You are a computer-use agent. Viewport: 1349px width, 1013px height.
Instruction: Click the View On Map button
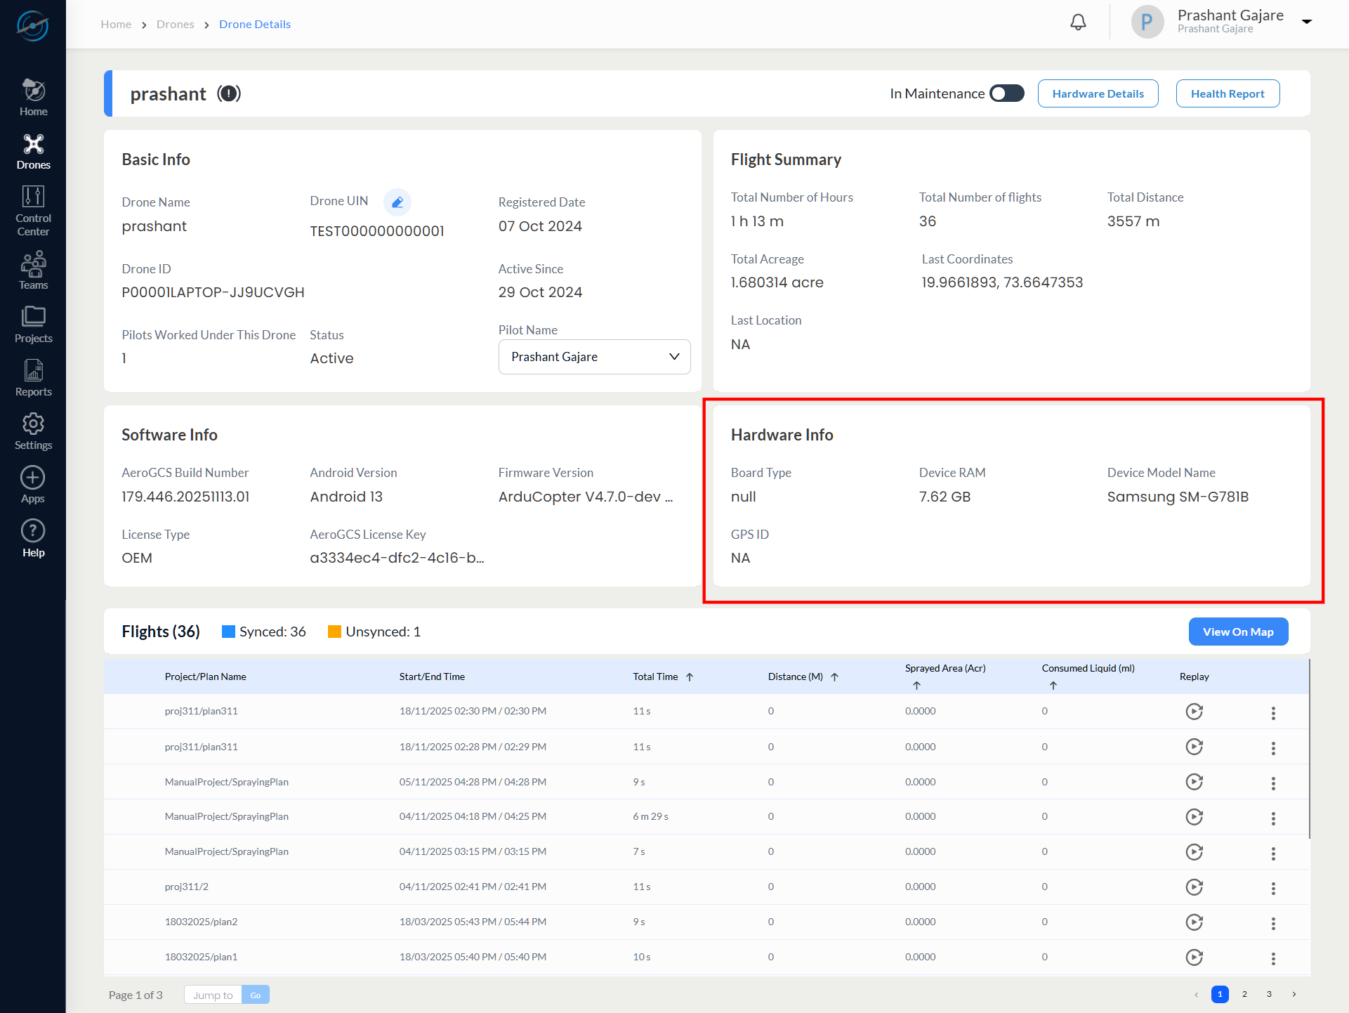1237,632
